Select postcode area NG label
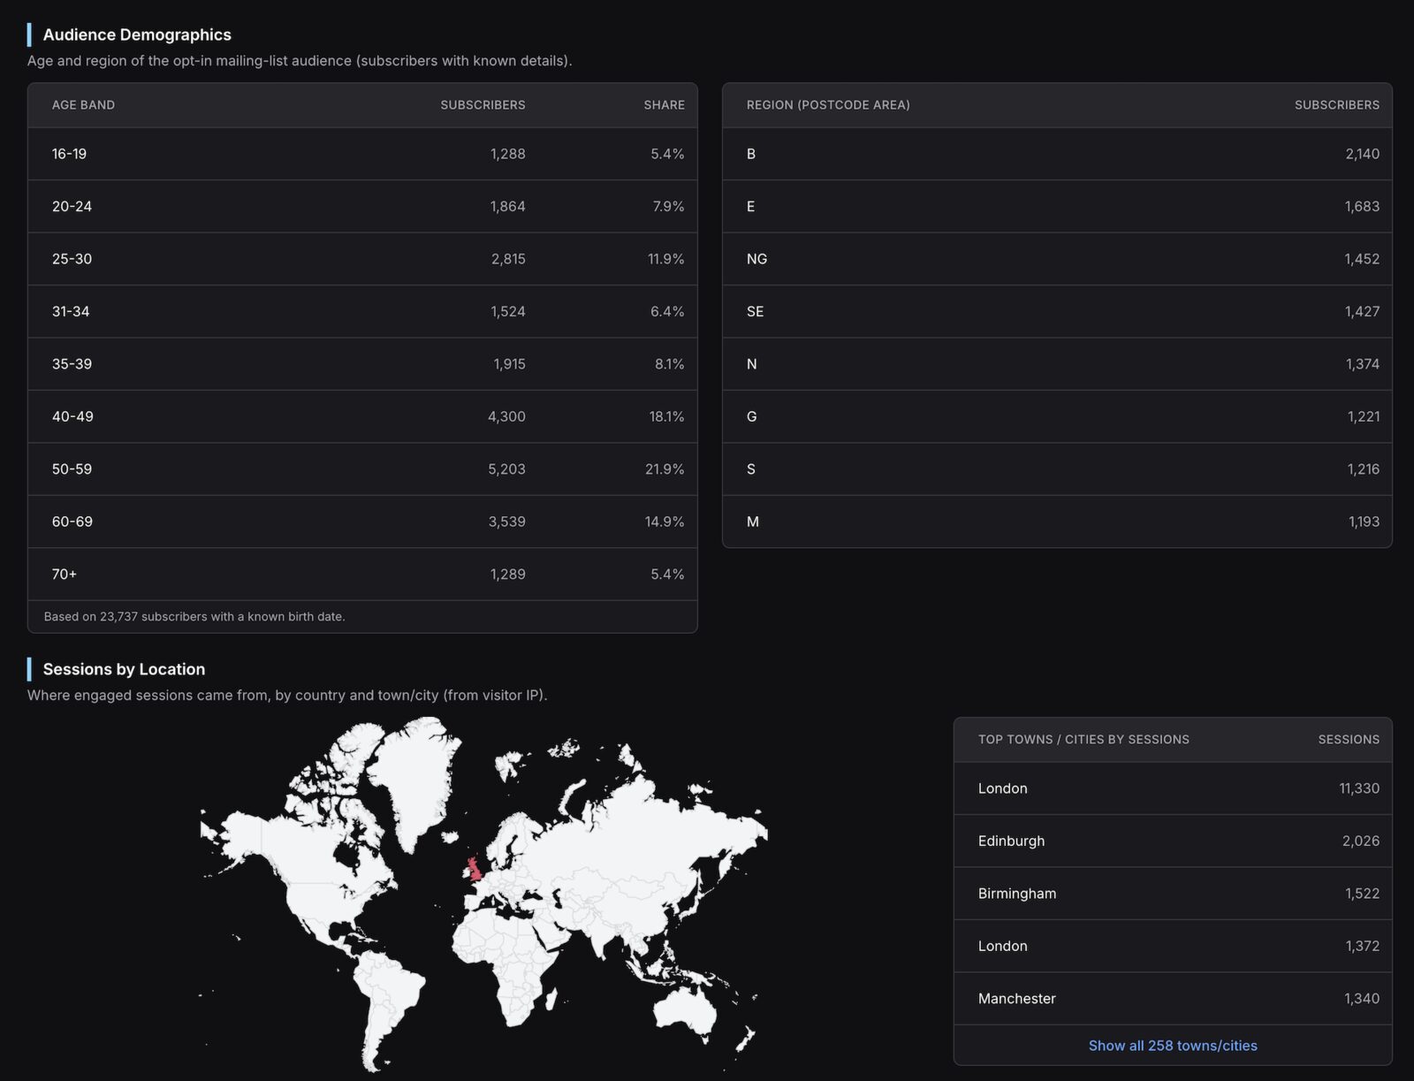 [756, 259]
